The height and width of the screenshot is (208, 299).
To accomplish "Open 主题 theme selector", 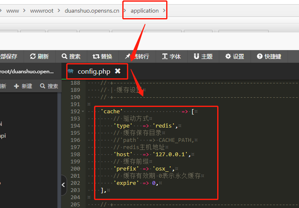I will tap(203, 56).
